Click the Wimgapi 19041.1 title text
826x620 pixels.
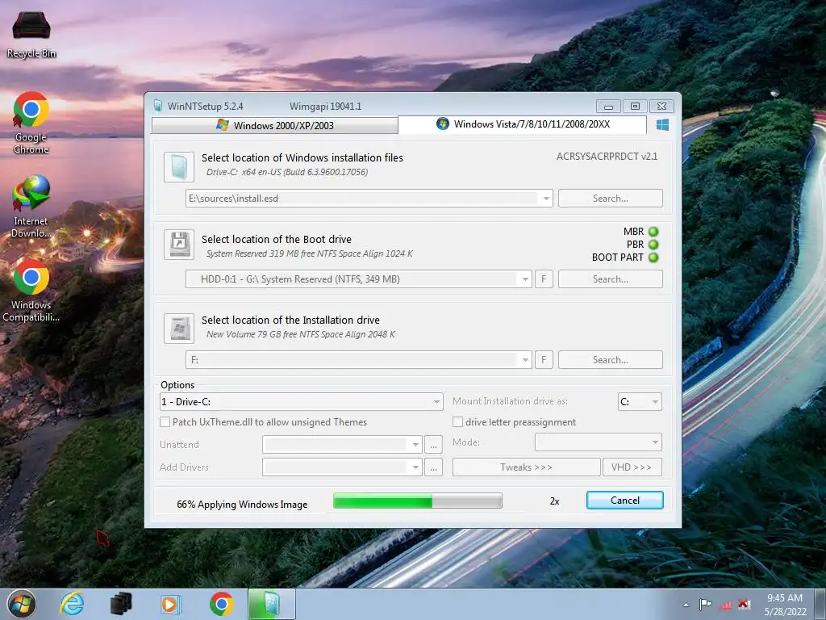click(326, 107)
